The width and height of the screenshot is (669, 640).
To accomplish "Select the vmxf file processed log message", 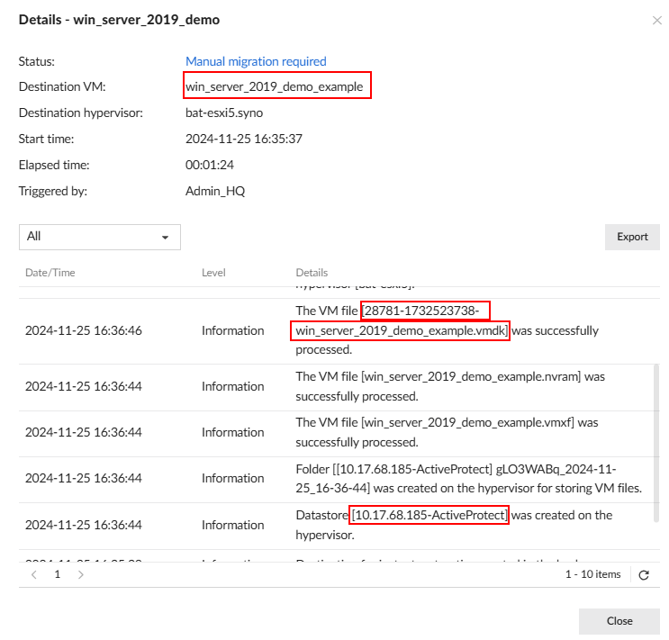I will (447, 432).
